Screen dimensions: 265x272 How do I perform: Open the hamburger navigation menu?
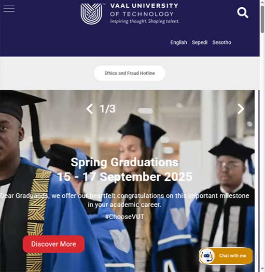(x=9, y=9)
